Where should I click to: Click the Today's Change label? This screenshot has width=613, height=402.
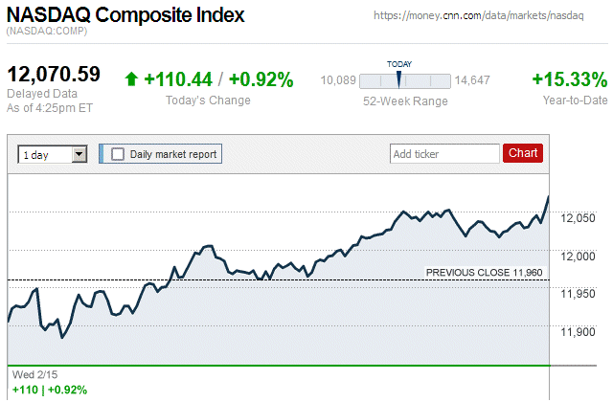pos(208,100)
